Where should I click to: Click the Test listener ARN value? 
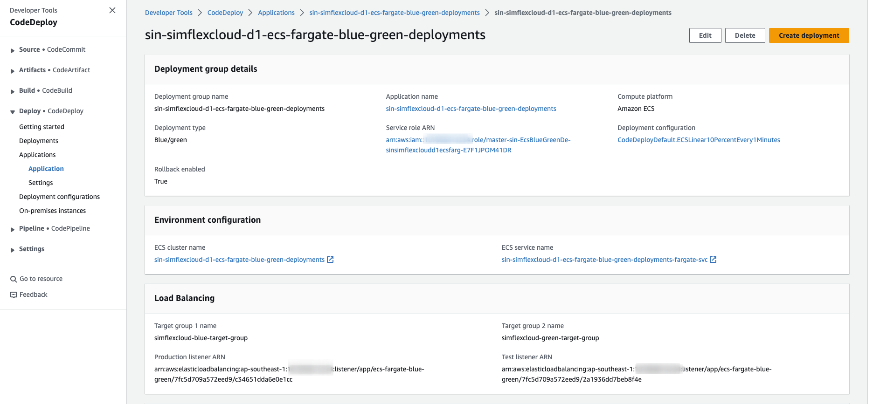(x=637, y=374)
